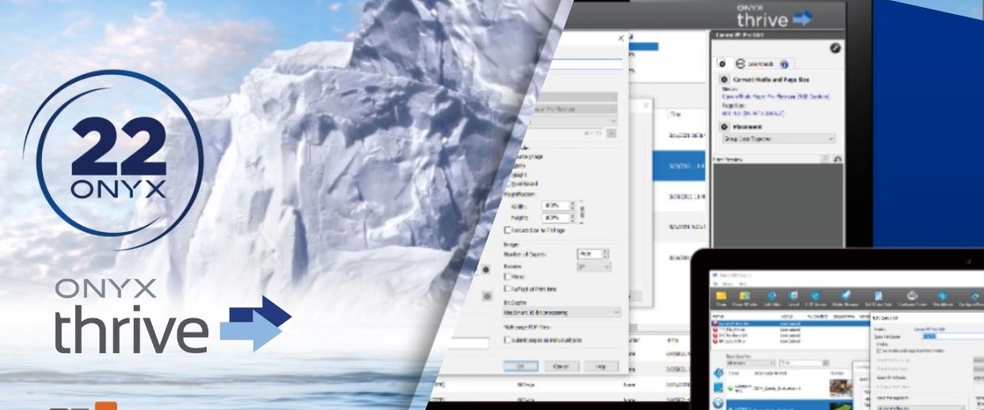
Task: Select the second printer row in the tablet list
Action: pyautogui.click(x=791, y=330)
